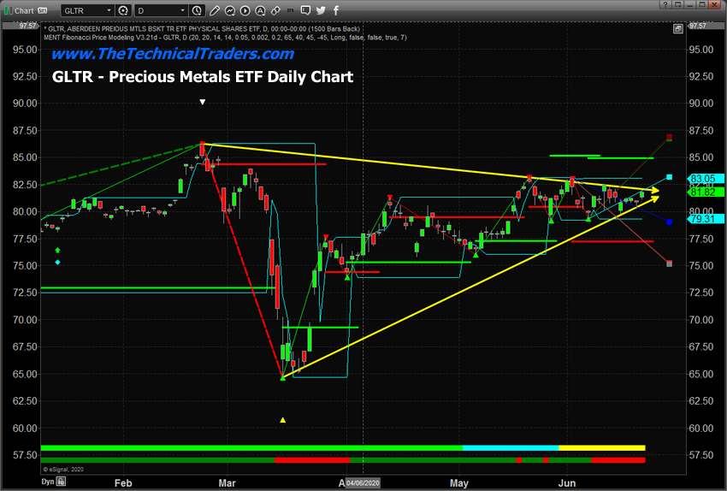Click the white down-triangle marker above February peak
The width and height of the screenshot is (727, 491).
[202, 102]
